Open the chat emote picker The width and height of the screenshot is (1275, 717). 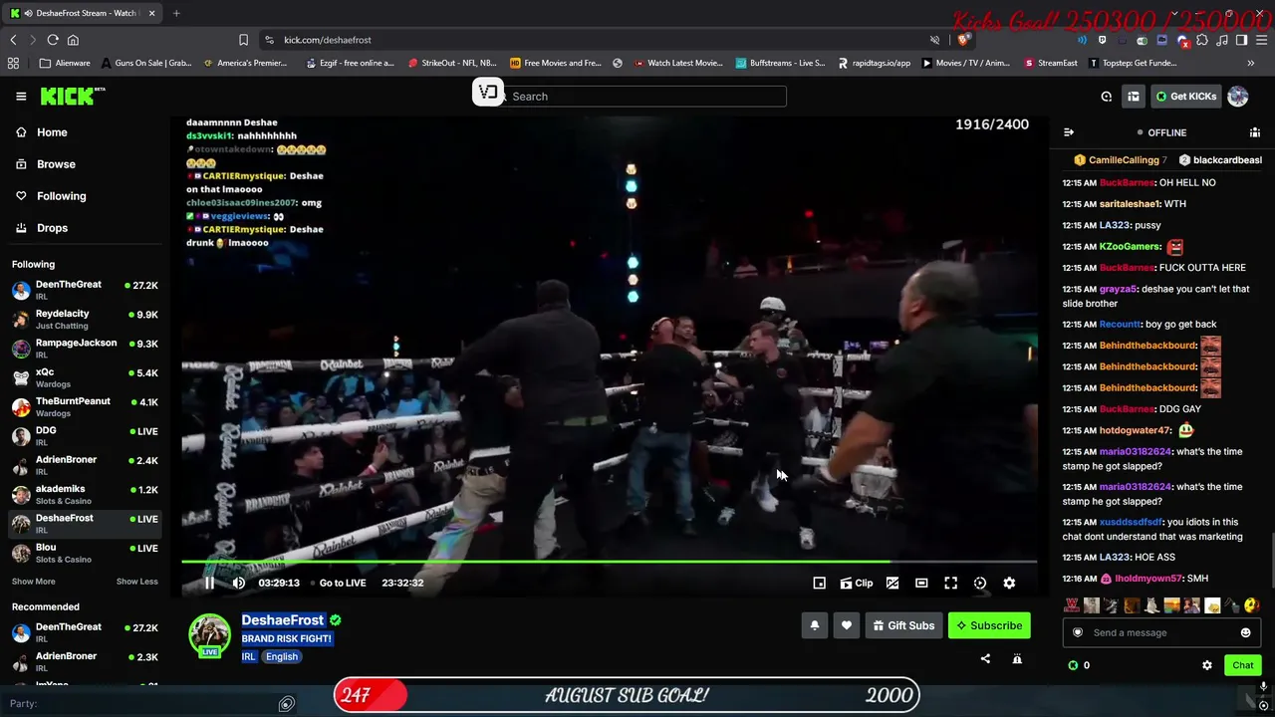(x=1245, y=633)
